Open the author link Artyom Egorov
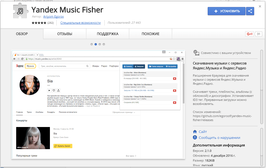 [x=53, y=16]
